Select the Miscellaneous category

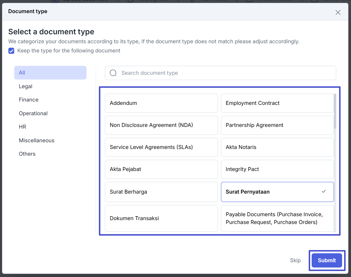coord(37,141)
